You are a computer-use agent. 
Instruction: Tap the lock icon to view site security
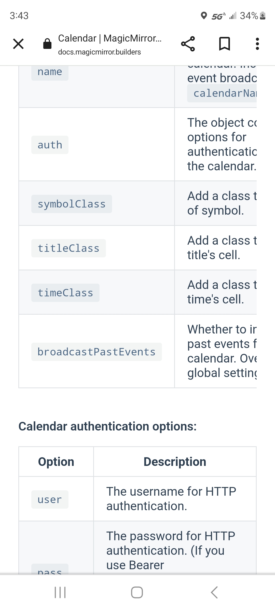point(47,44)
